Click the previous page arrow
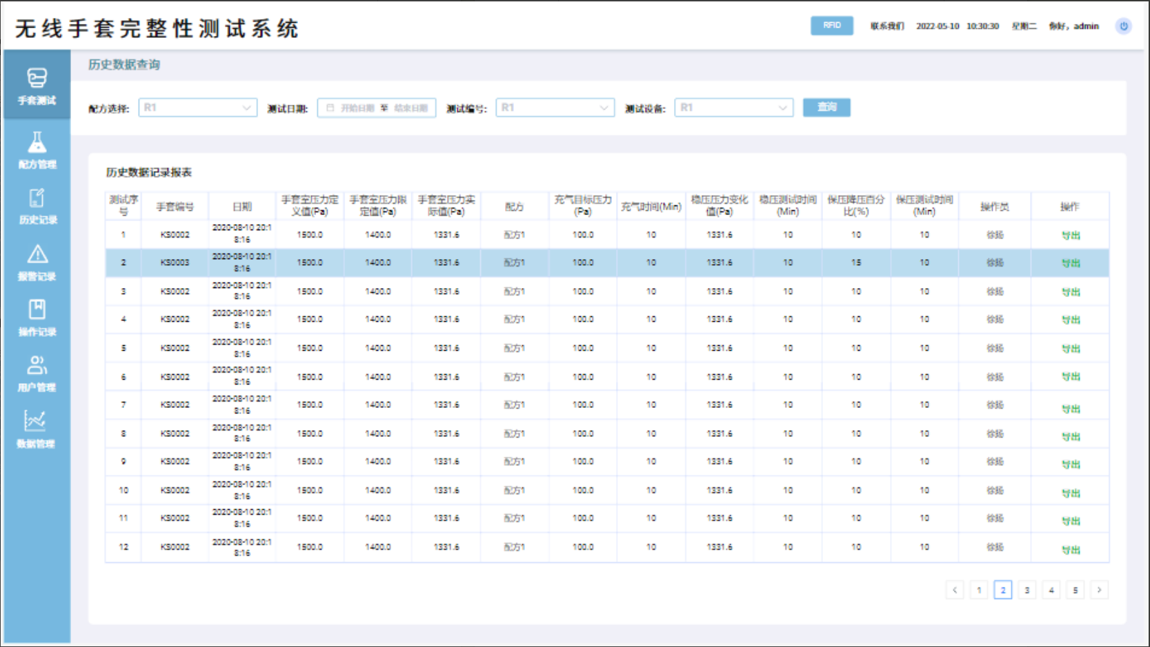1150x647 pixels. [955, 590]
